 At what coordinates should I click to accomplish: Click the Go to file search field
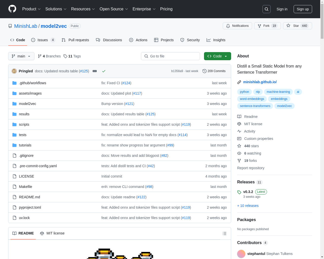(x=170, y=56)
